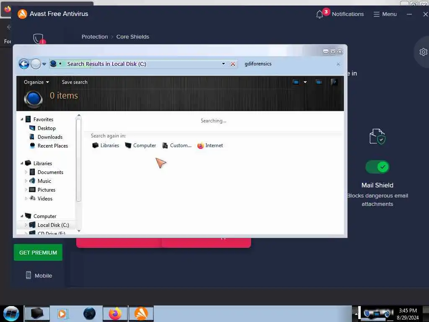The height and width of the screenshot is (322, 429).
Task: Select Computer in navigation pane
Action: [45, 216]
